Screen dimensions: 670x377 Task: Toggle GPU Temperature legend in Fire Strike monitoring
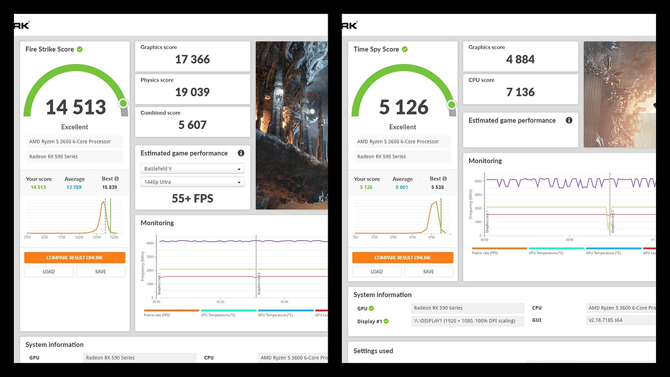(286, 313)
